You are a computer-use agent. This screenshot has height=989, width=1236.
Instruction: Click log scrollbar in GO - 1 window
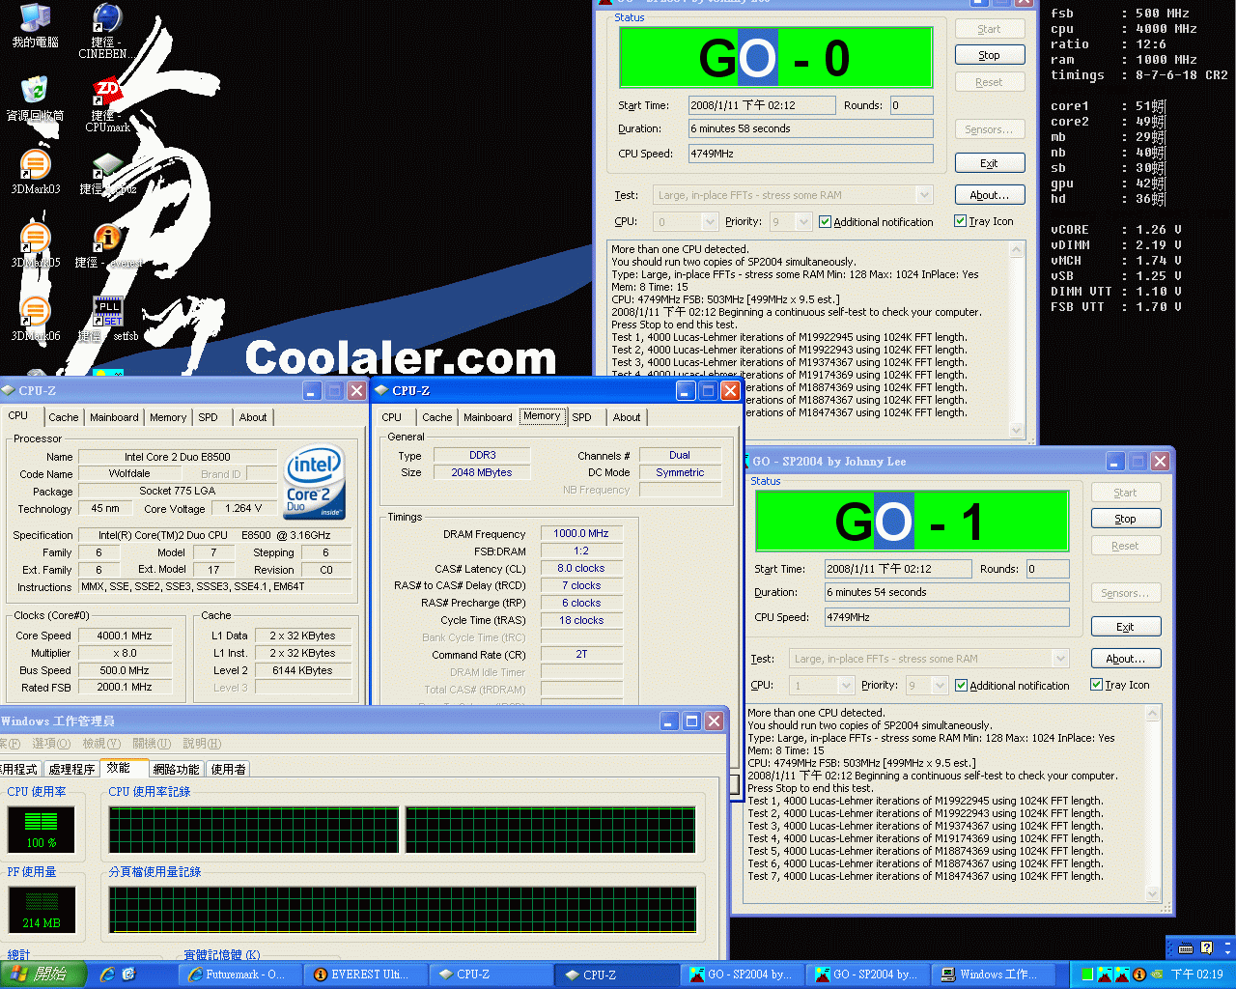[x=1152, y=803]
